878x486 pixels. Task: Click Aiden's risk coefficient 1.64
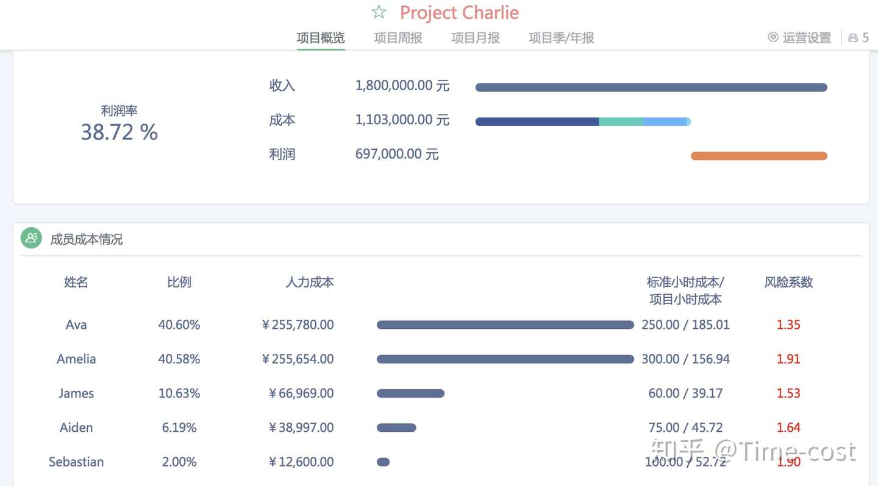pos(788,428)
